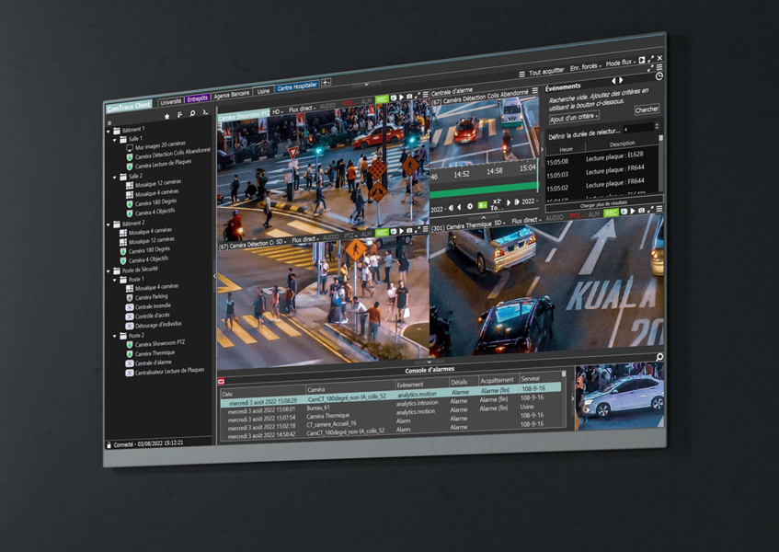Click the sort icon above camera tree
This screenshot has width=779, height=552.
[179, 115]
